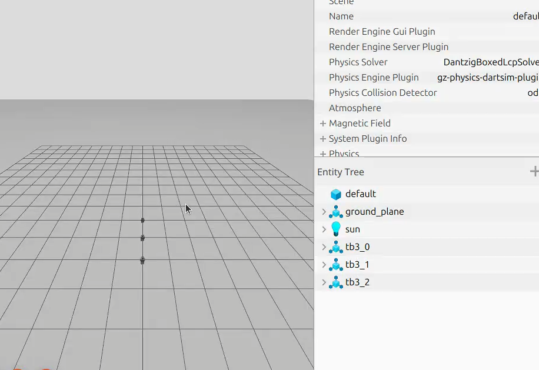This screenshot has height=370, width=539.
Task: Click the Entity Tree panel title
Action: click(341, 172)
